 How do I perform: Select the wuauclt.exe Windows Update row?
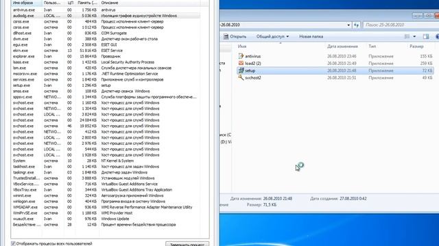point(106,219)
